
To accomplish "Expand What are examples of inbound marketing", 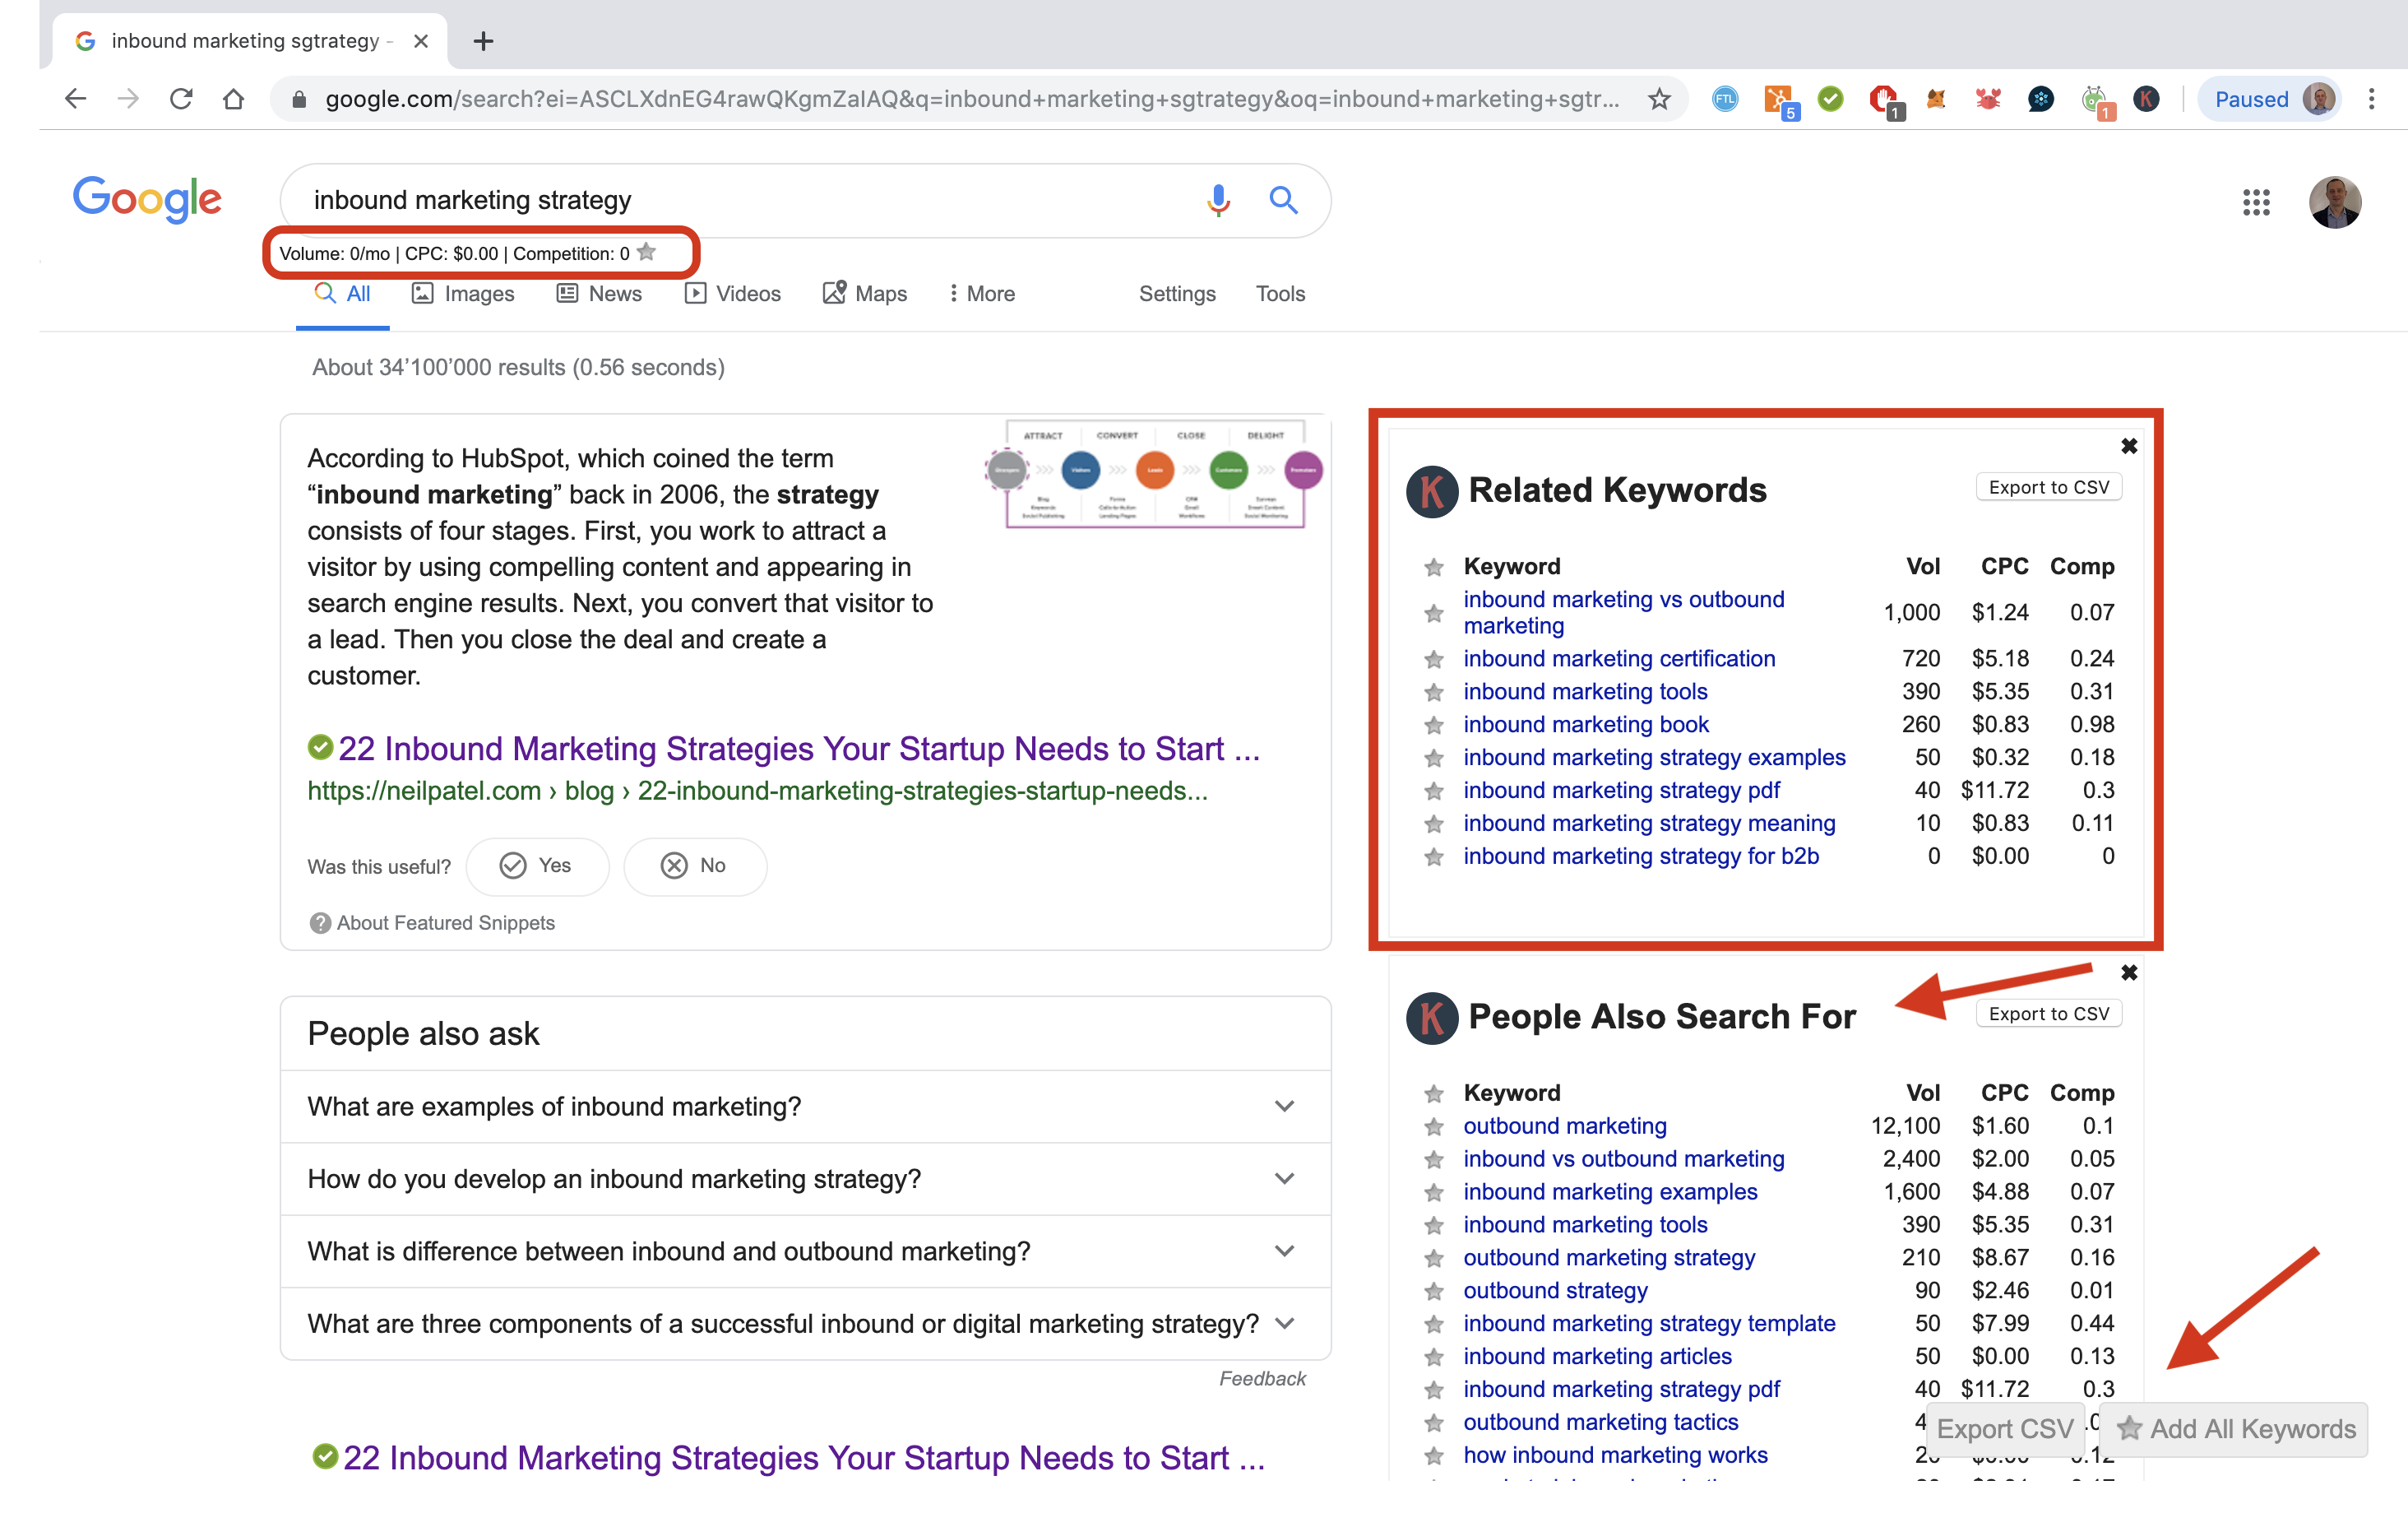I will (x=805, y=1107).
